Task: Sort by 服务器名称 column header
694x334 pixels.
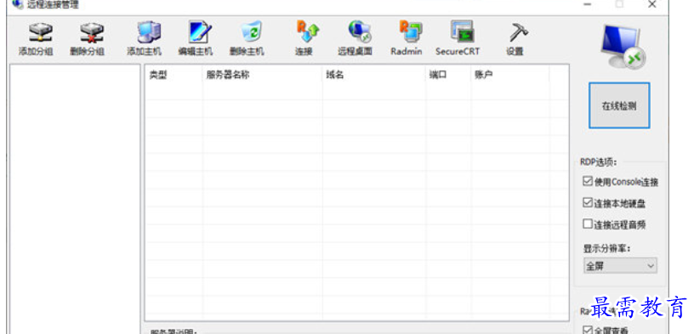Action: click(263, 75)
